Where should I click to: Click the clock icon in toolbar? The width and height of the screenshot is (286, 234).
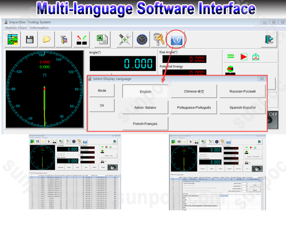pyautogui.click(x=142, y=39)
